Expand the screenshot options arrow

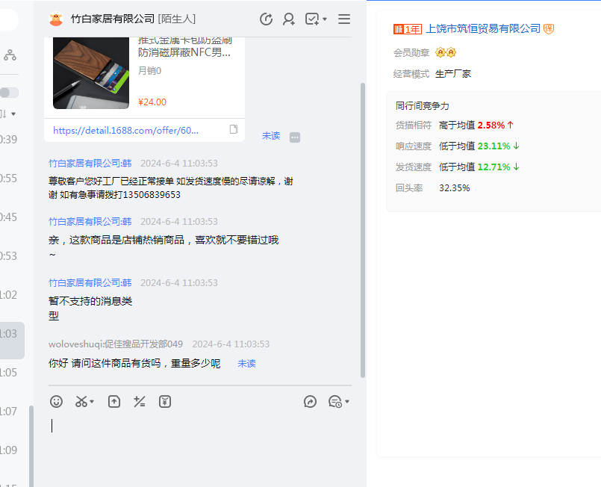pyautogui.click(x=92, y=402)
